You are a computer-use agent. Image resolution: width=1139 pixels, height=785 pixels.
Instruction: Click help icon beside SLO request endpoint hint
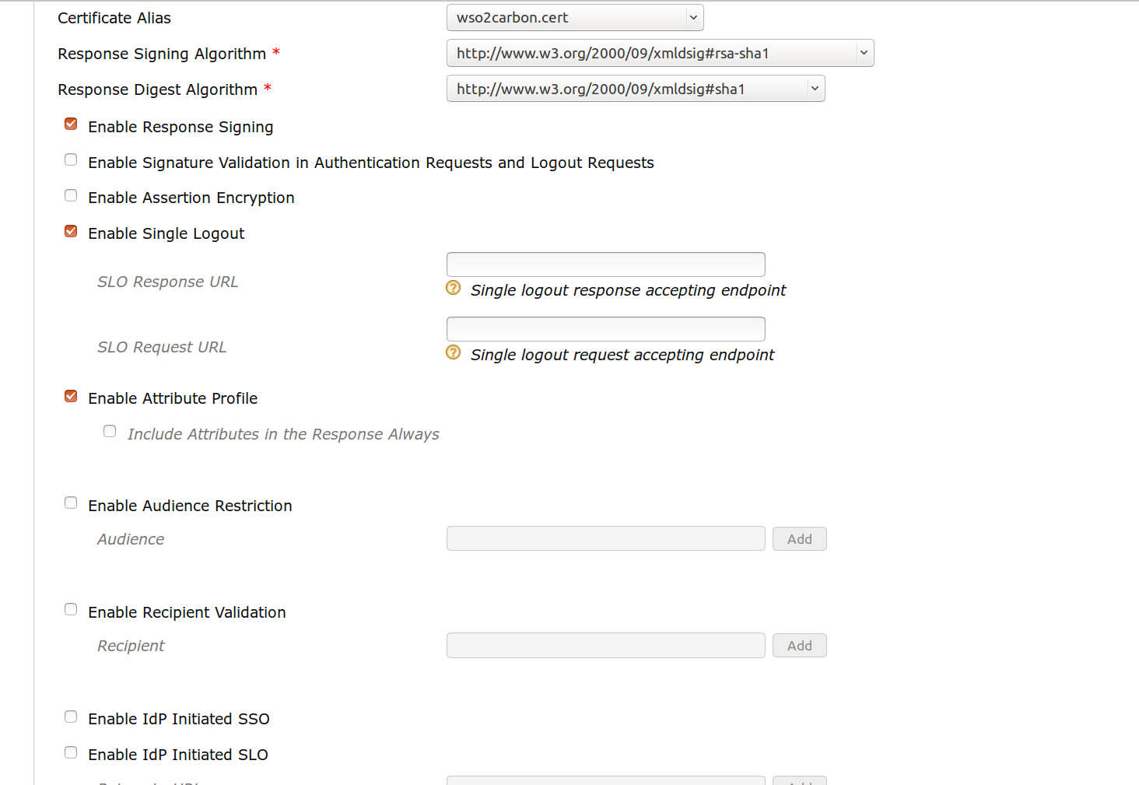[453, 352]
